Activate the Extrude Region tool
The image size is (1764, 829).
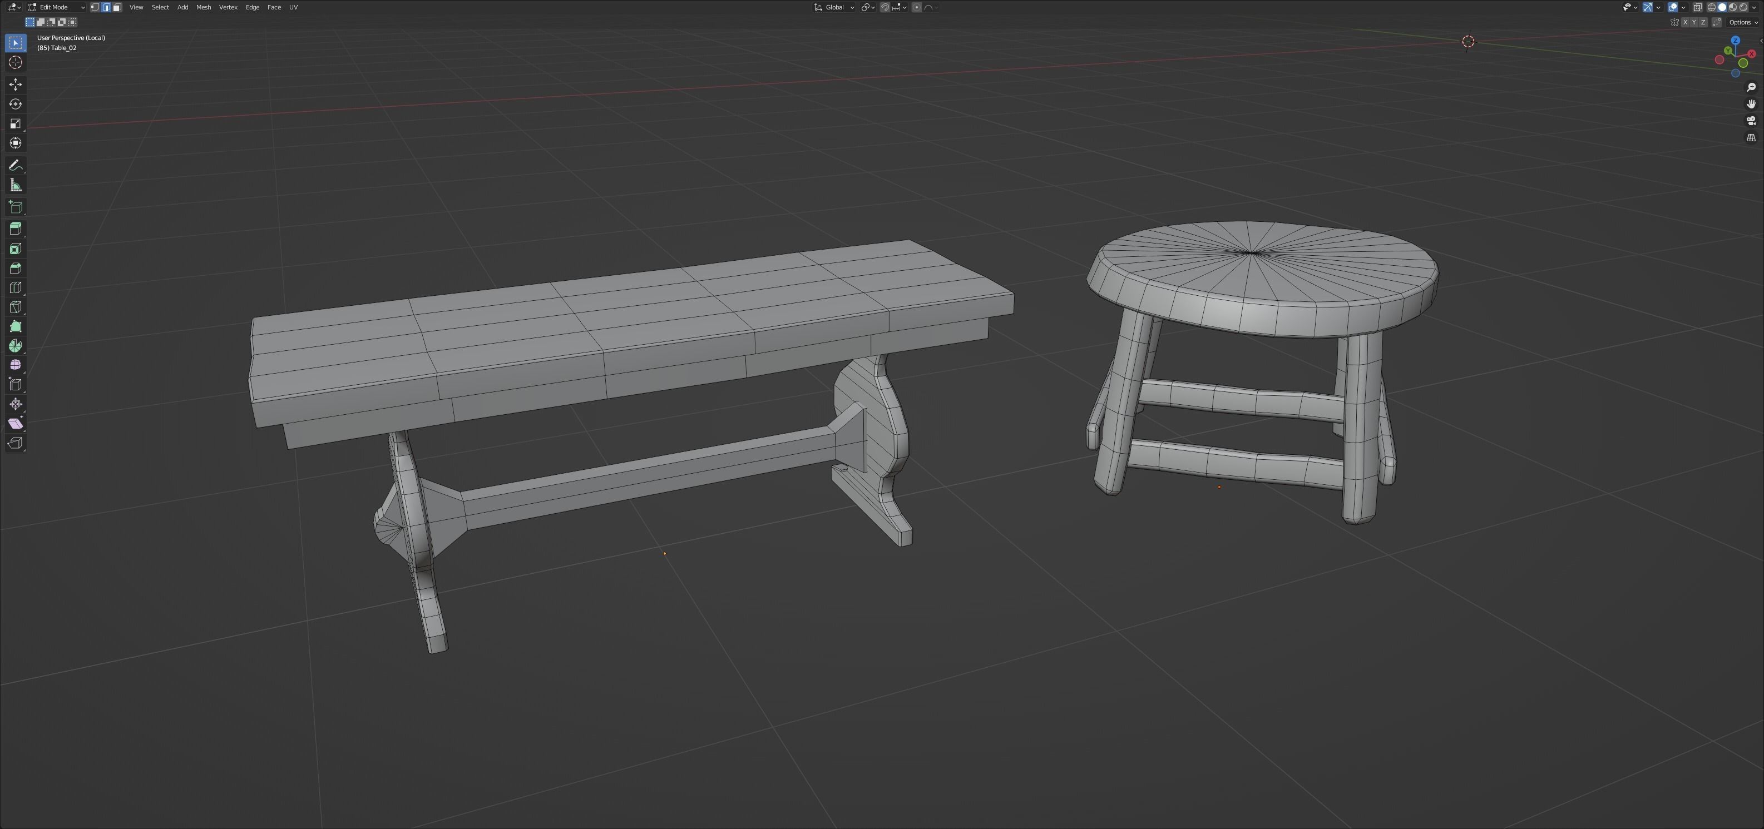tap(16, 229)
